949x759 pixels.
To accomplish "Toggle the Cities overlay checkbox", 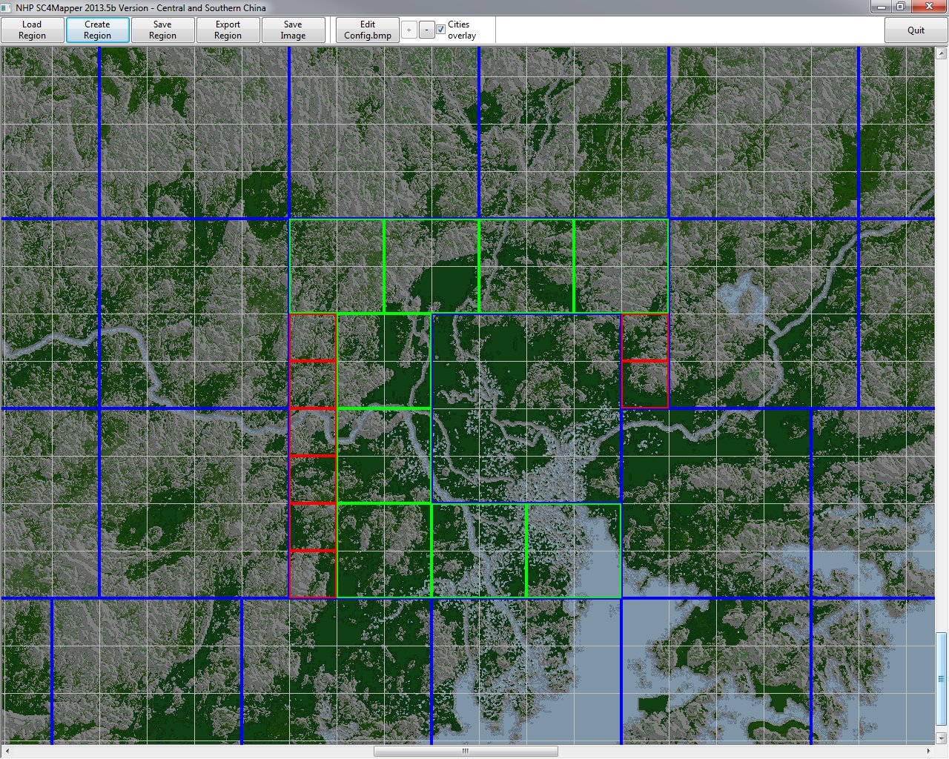I will click(x=440, y=30).
